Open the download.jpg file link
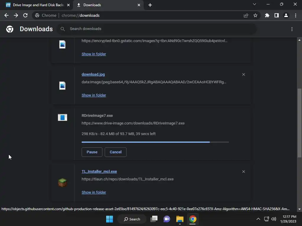Screen dimensions: 302x226 tap(93, 74)
